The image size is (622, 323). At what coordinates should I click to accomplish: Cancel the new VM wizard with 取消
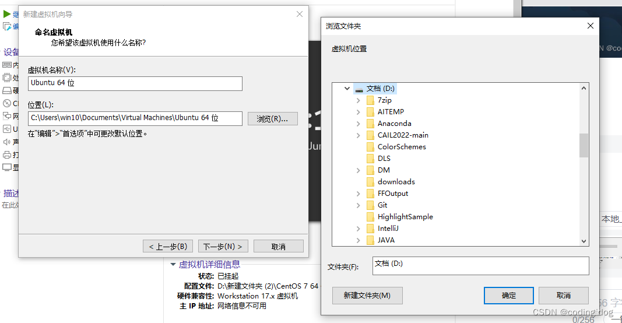coord(279,247)
